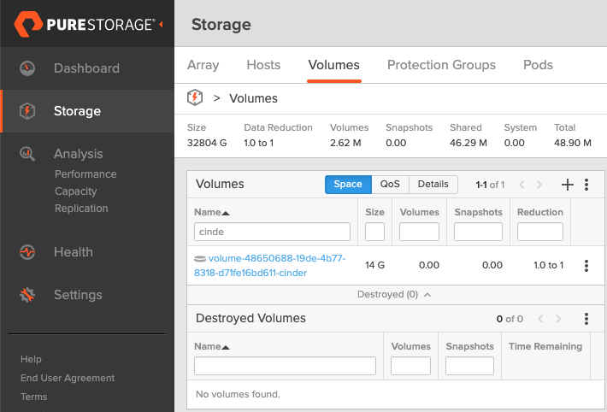Open Storage in the sidebar
The image size is (607, 412).
(x=78, y=111)
